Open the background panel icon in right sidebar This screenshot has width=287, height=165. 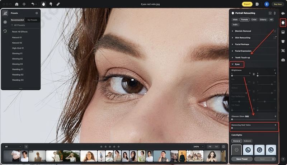click(x=283, y=32)
